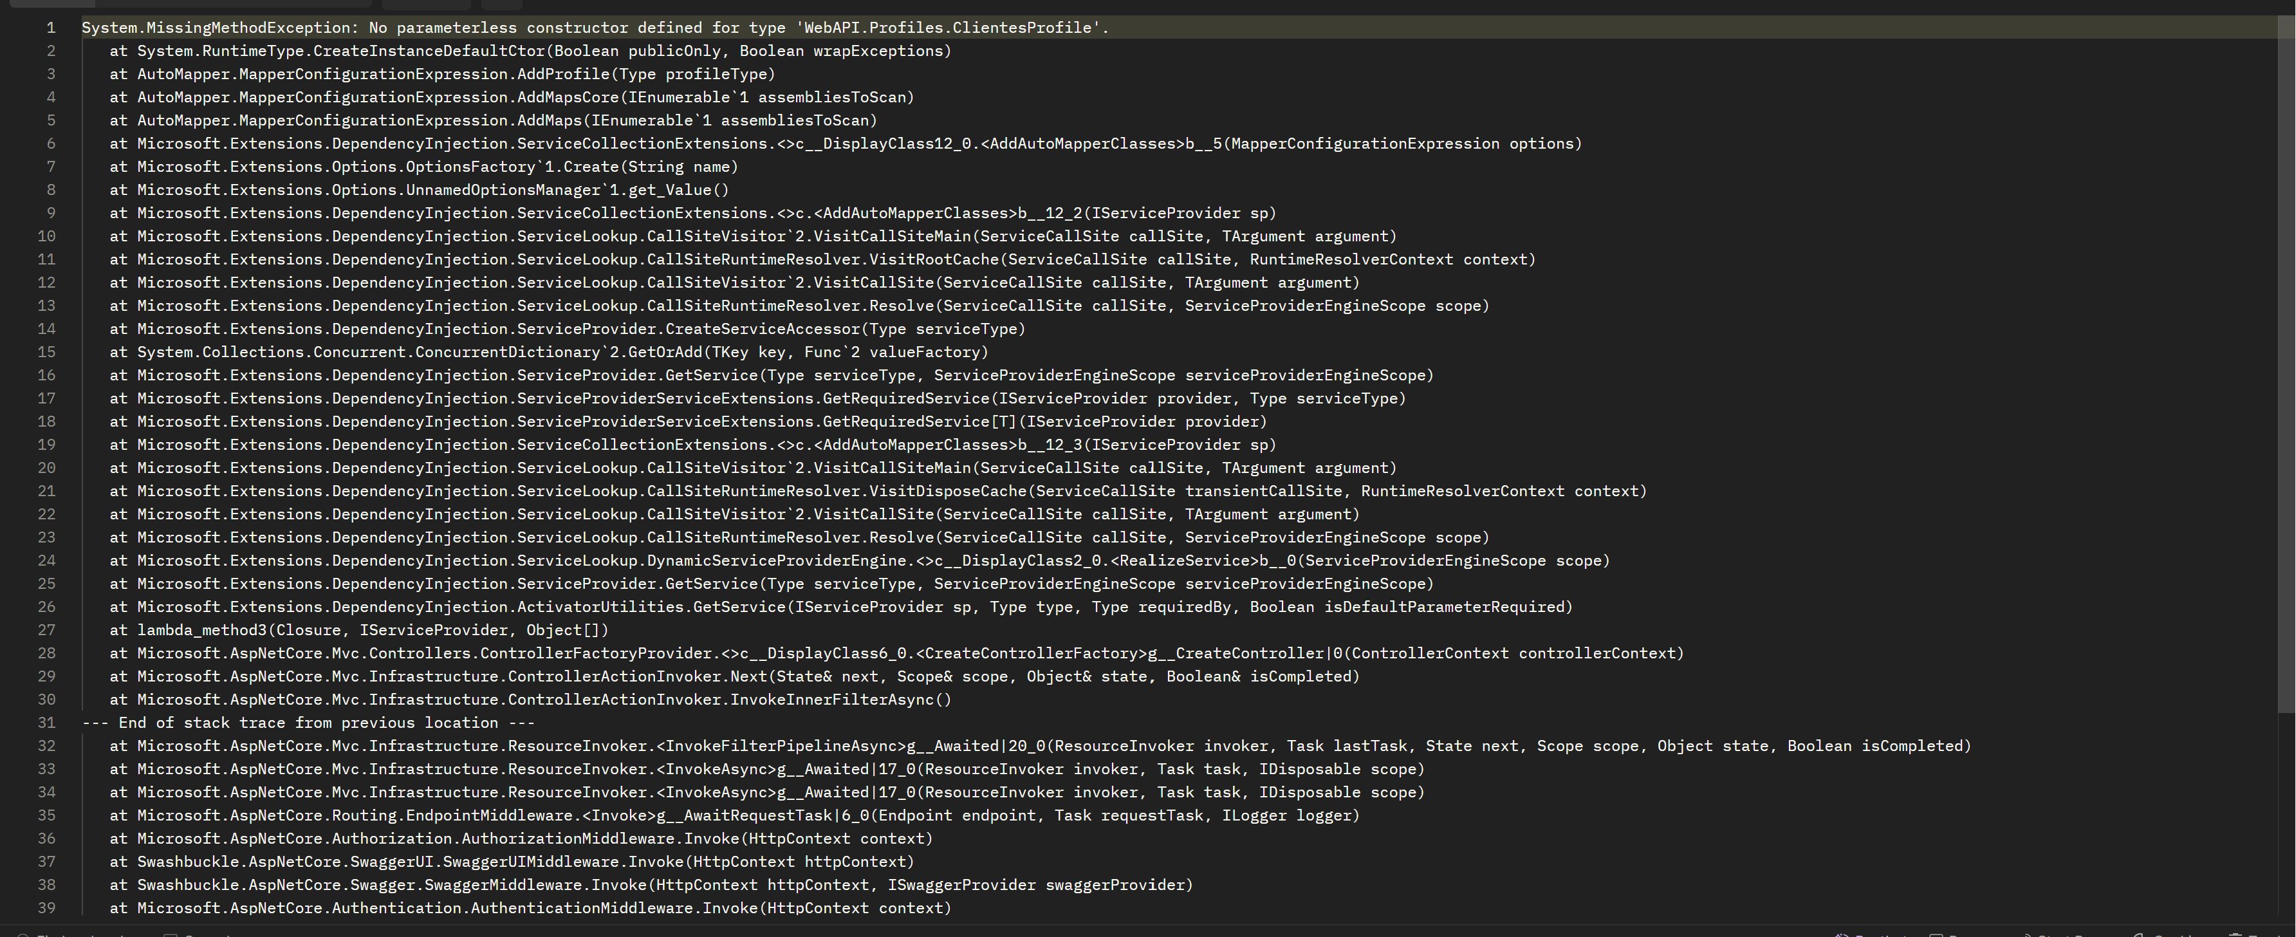Image resolution: width=2296 pixels, height=937 pixels.
Task: Click the editor's vertical scrollbar thumb
Action: tap(2286, 364)
